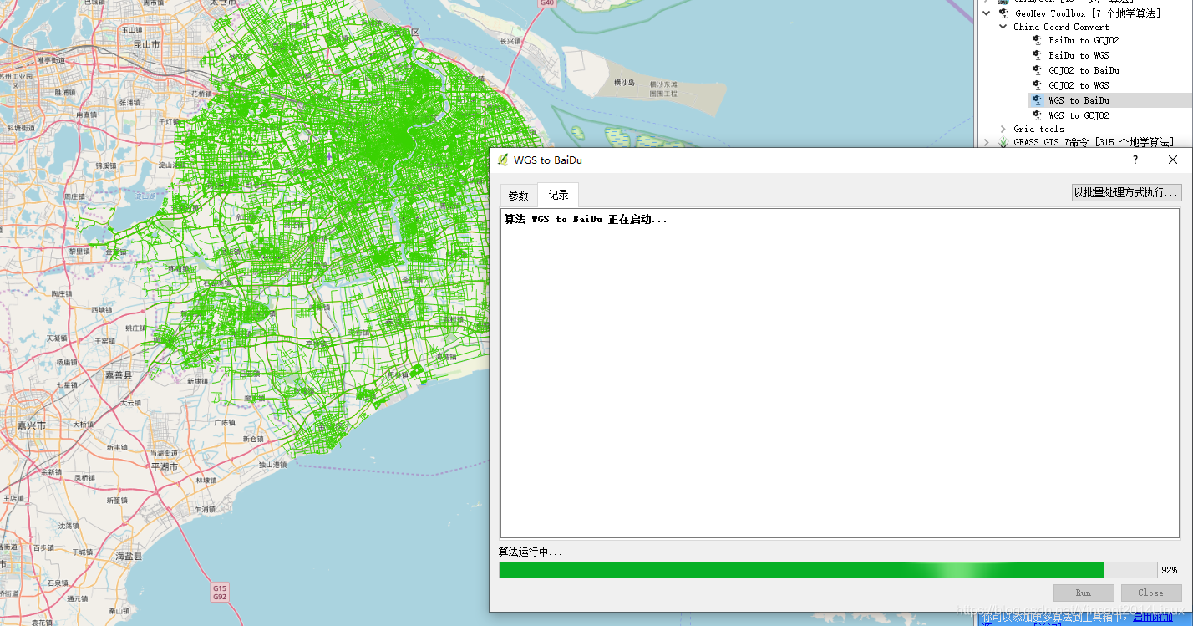The height and width of the screenshot is (626, 1193).
Task: Click the dialog title "WGS to BaiDu"
Action: (548, 160)
